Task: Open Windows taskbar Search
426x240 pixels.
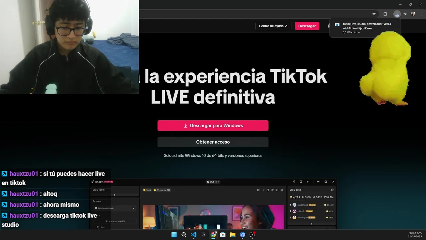Action: coord(184,235)
